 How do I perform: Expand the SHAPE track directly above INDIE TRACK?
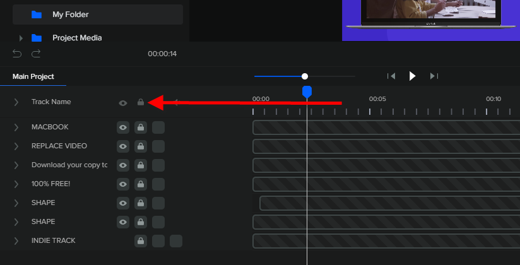16,222
